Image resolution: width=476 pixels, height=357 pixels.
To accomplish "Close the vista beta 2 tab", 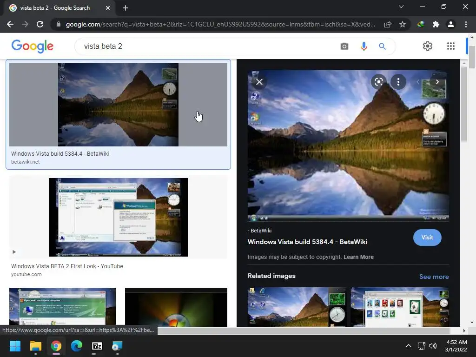I will pos(108,8).
